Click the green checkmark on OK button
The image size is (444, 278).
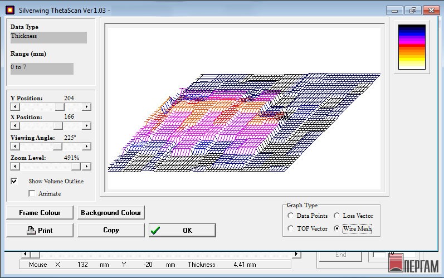tap(155, 230)
